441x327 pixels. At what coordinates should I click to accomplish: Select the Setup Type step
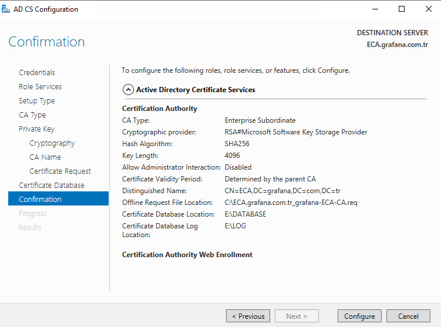(x=36, y=100)
